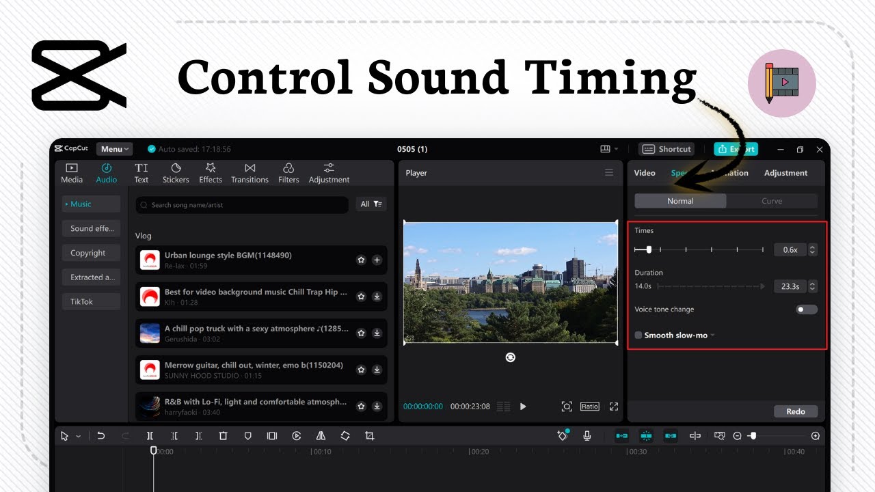This screenshot has height=492, width=875.
Task: Play the preview in Player
Action: tap(523, 407)
